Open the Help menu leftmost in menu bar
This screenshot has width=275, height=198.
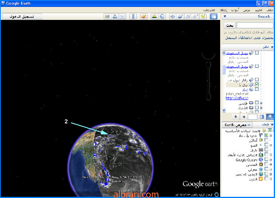point(209,10)
